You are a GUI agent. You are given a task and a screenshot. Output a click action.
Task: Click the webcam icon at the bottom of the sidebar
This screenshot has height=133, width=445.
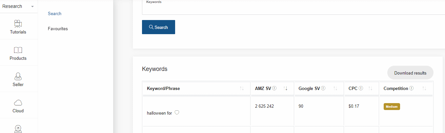18,129
